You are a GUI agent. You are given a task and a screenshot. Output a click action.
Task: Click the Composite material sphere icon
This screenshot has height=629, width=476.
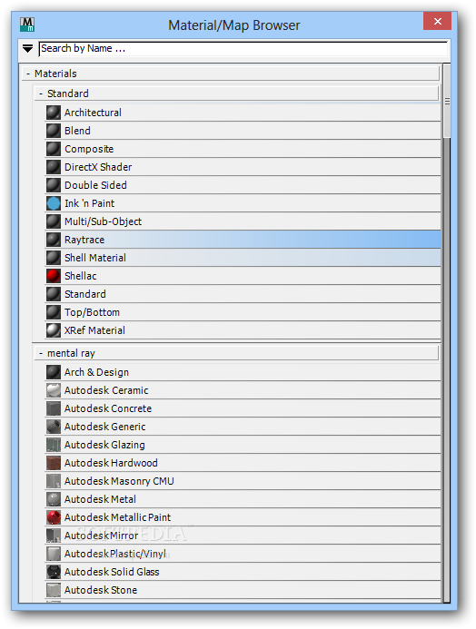(x=54, y=149)
